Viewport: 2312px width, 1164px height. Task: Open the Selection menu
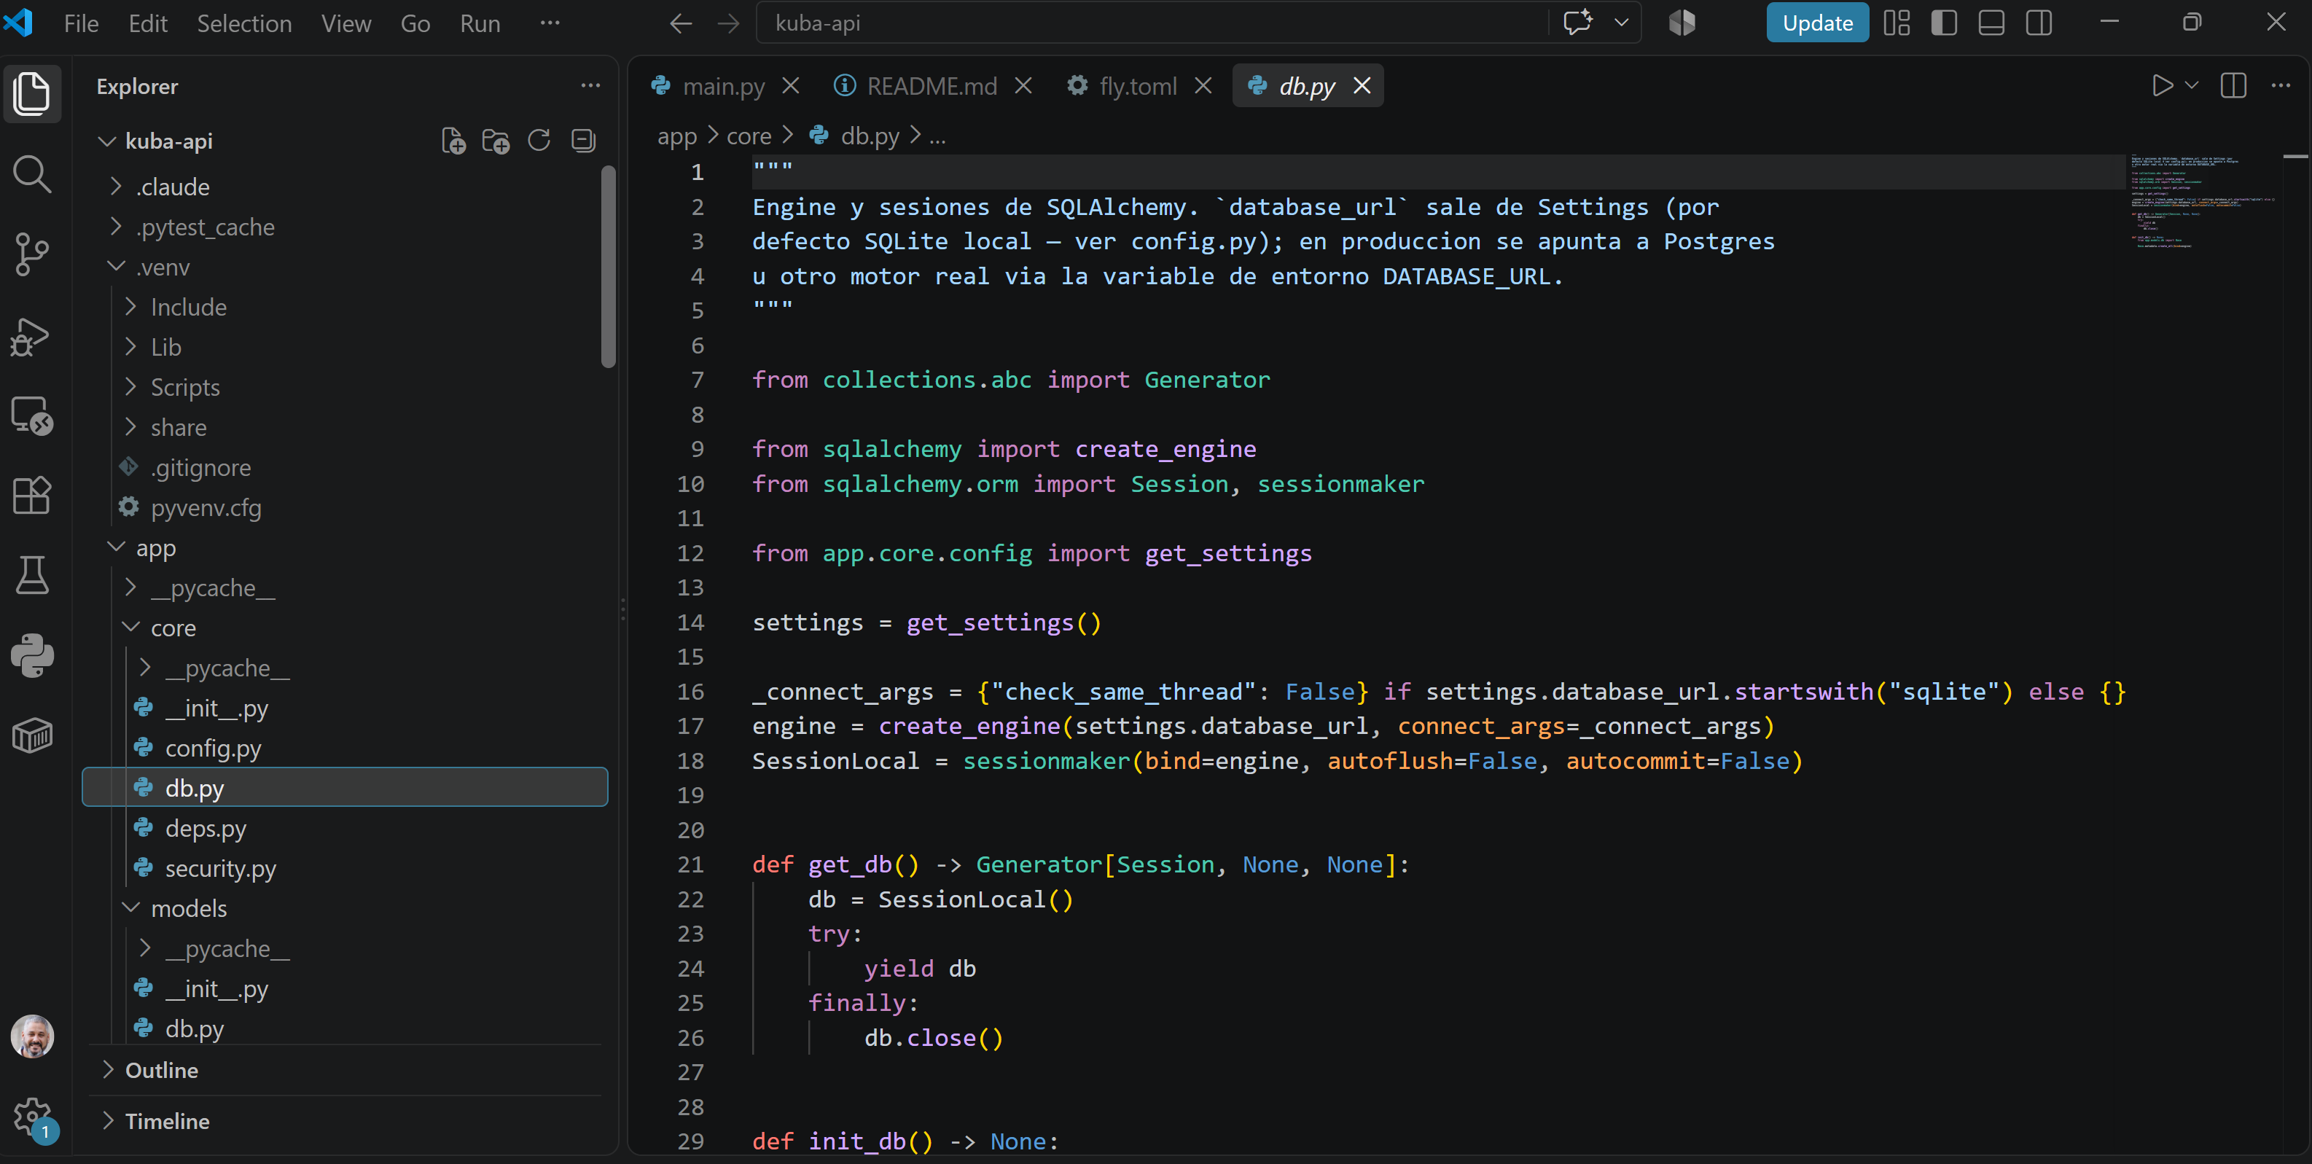point(244,23)
